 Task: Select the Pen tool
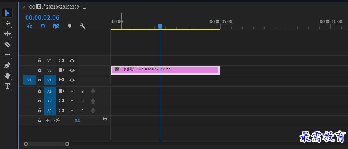click(x=7, y=66)
